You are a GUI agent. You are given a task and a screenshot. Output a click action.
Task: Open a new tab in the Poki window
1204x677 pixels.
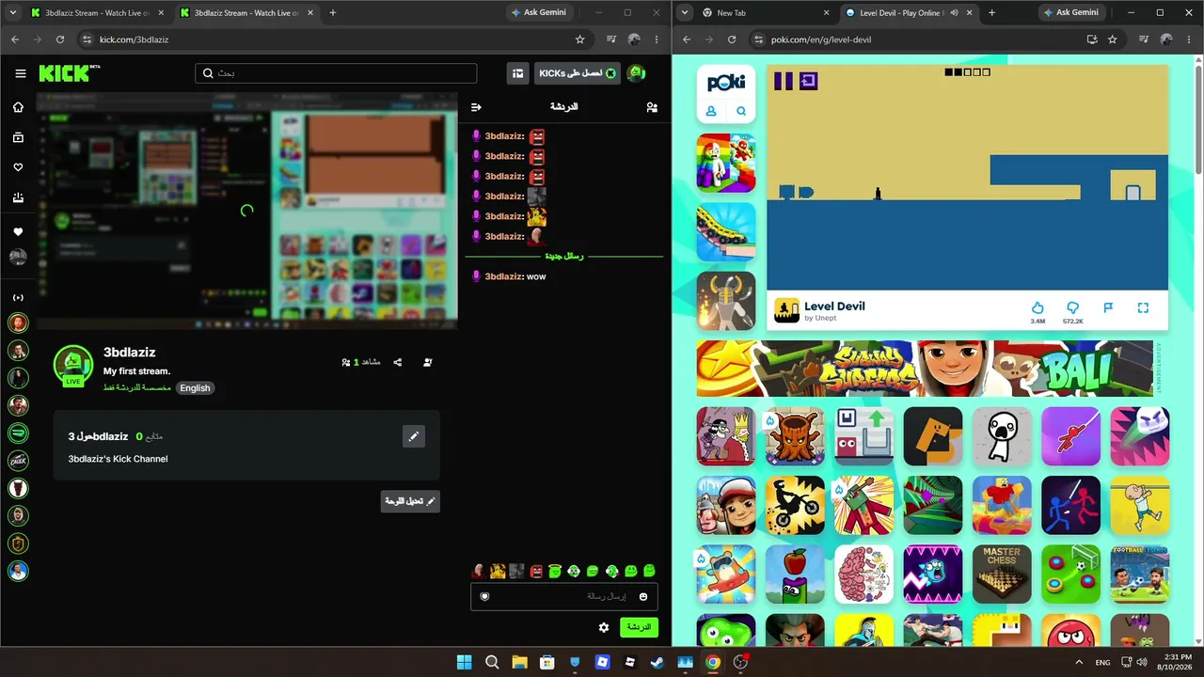point(991,13)
